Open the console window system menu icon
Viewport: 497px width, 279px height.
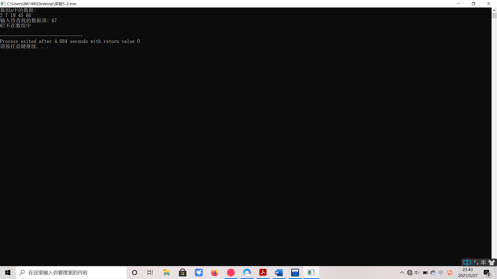point(3,4)
